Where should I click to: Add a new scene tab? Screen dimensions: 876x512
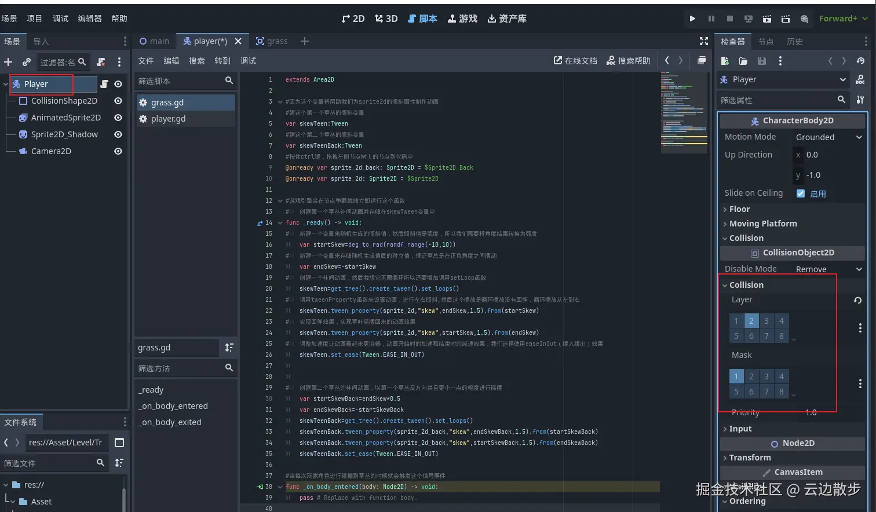pyautogui.click(x=305, y=41)
